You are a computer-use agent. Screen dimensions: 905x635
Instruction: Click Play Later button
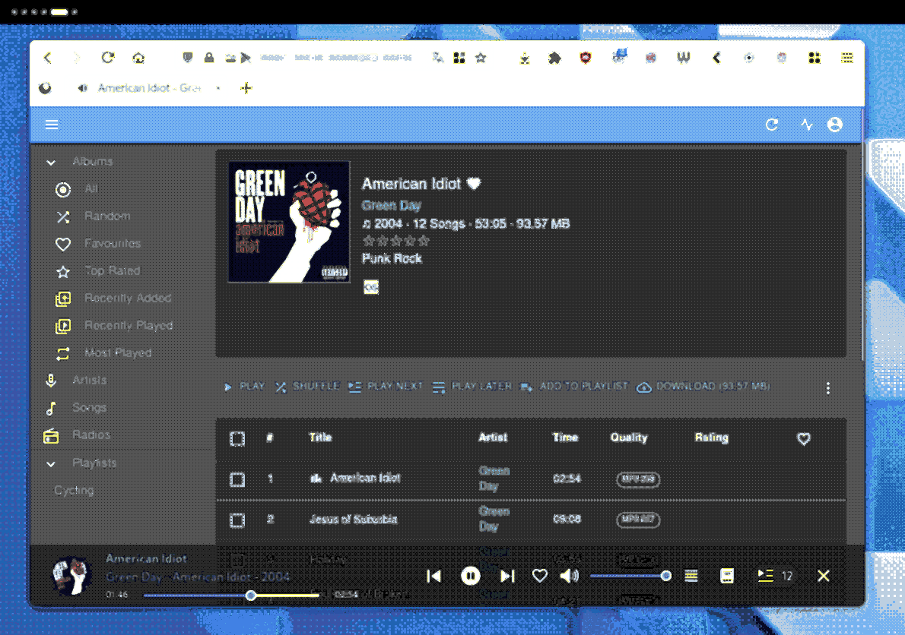coord(472,387)
